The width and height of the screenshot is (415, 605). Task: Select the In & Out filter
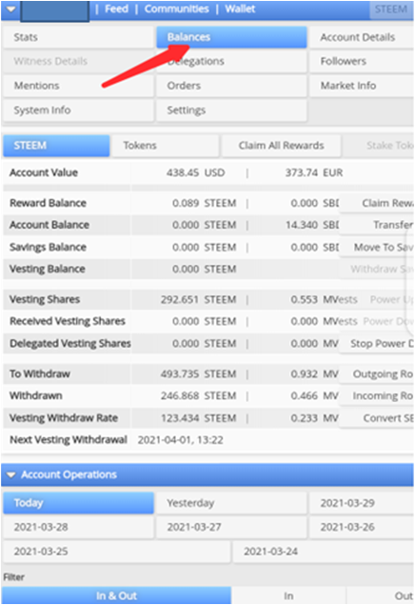pyautogui.click(x=116, y=595)
